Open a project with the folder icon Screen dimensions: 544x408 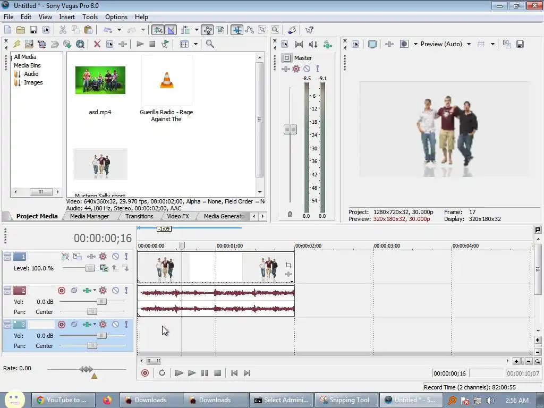pos(21,30)
